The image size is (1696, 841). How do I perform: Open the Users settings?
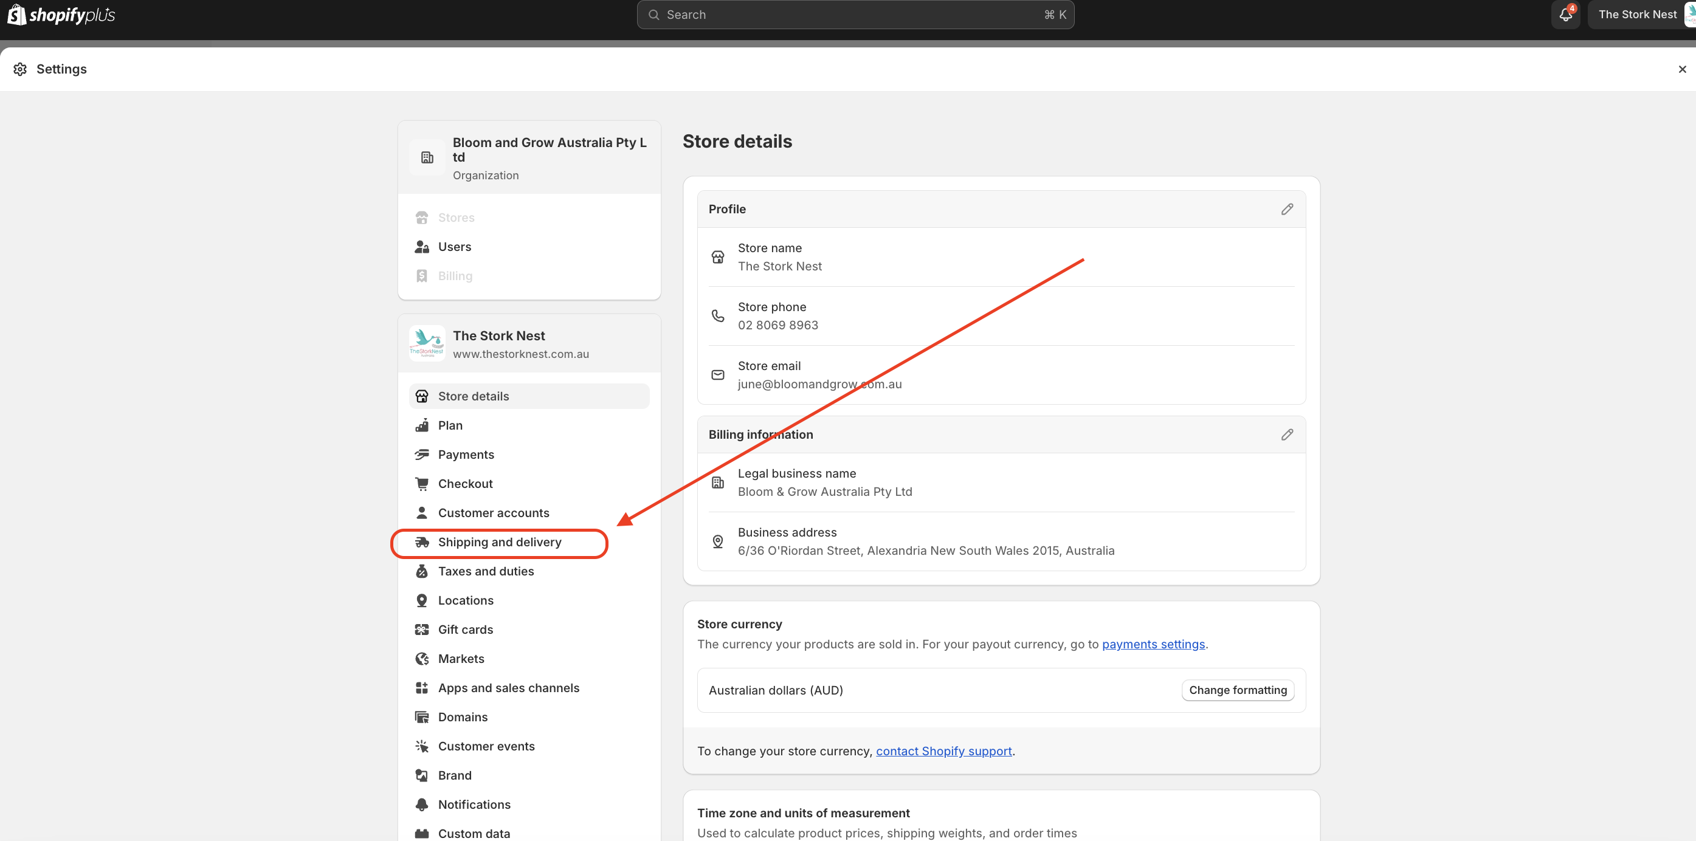coord(529,247)
